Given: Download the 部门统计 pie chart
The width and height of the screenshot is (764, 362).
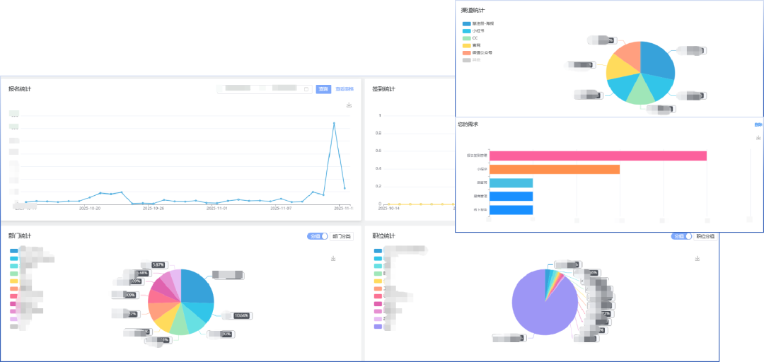Looking at the screenshot, I should coord(333,259).
